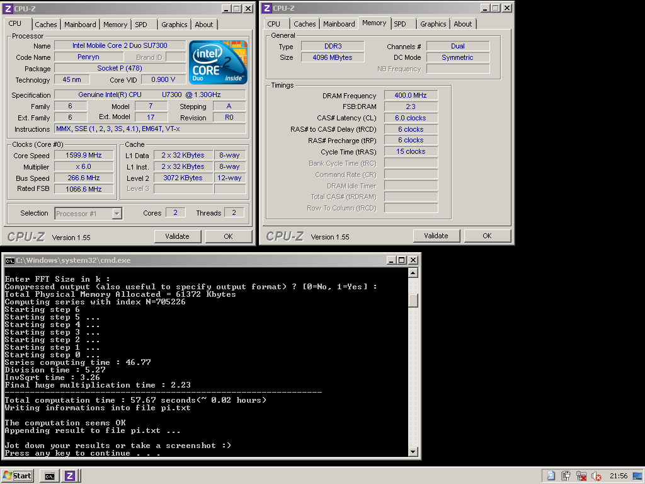Open the Caches tab in left CPU-Z window
Screen dimensions: 645x484
click(45, 25)
